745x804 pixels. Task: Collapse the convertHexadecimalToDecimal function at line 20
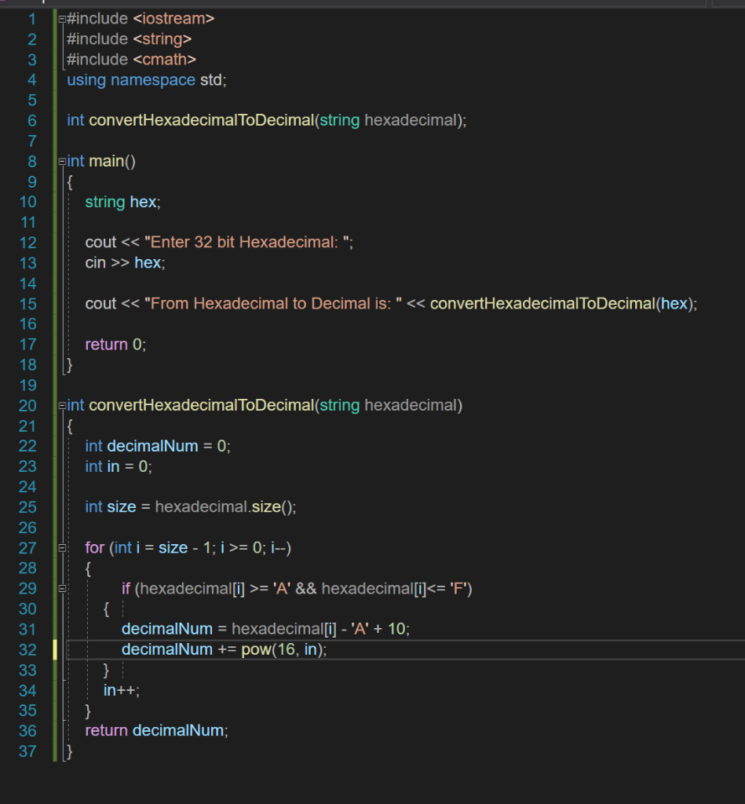60,405
